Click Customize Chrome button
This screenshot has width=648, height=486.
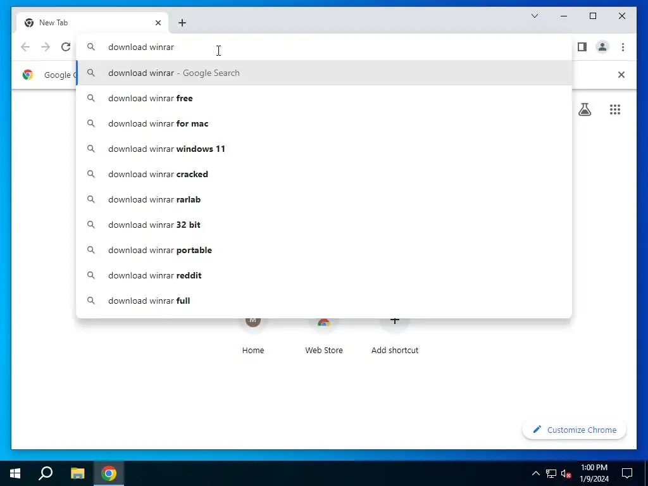[575, 430]
